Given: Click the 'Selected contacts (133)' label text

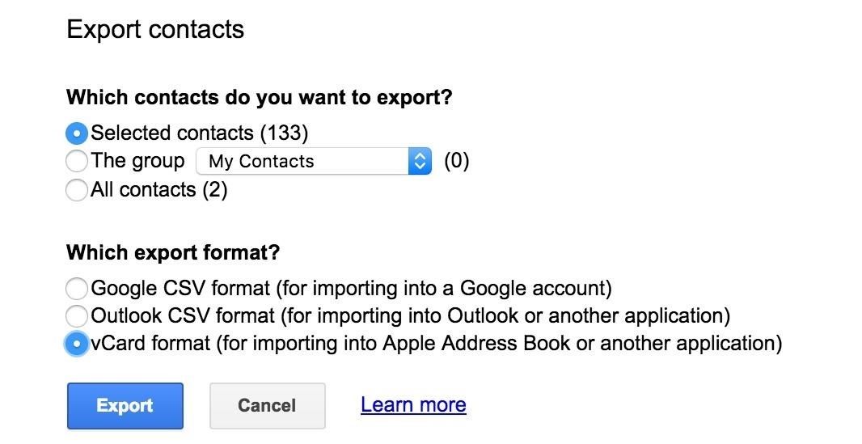Looking at the screenshot, I should (x=200, y=133).
